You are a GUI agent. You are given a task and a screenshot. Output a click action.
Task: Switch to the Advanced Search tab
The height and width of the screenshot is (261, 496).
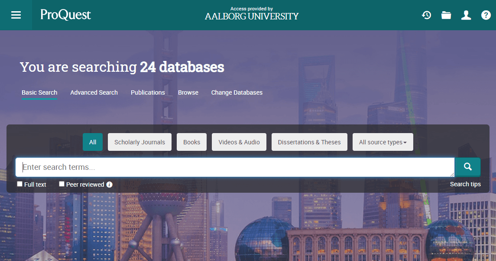[94, 92]
